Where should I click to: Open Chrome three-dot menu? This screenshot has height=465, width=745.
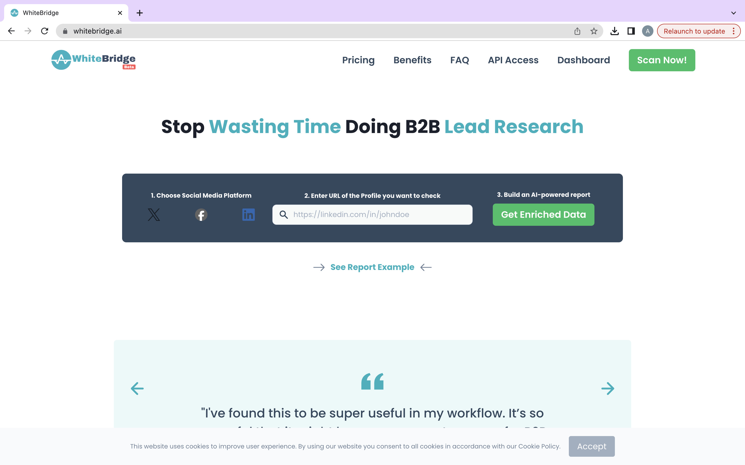(734, 31)
